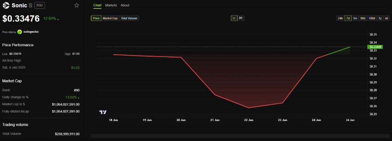Set the chart range to 1m
The image size is (392, 141).
355,18
